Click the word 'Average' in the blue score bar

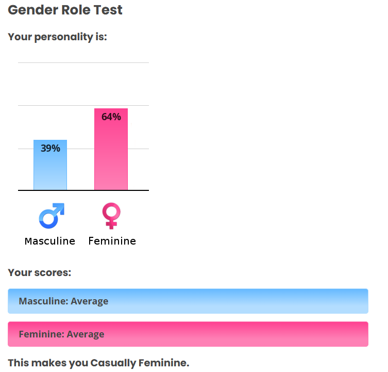(x=89, y=301)
